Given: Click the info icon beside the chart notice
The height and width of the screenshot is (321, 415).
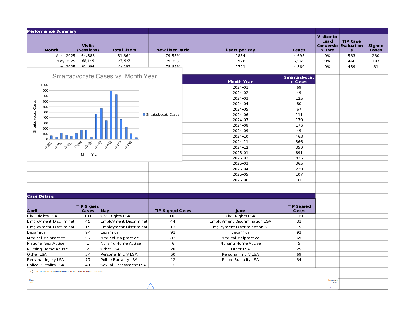Looking at the screenshot, I should click(x=32, y=271).
